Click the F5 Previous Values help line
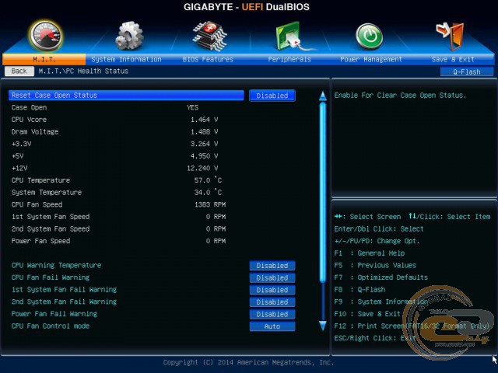This screenshot has width=498, height=373. [375, 265]
